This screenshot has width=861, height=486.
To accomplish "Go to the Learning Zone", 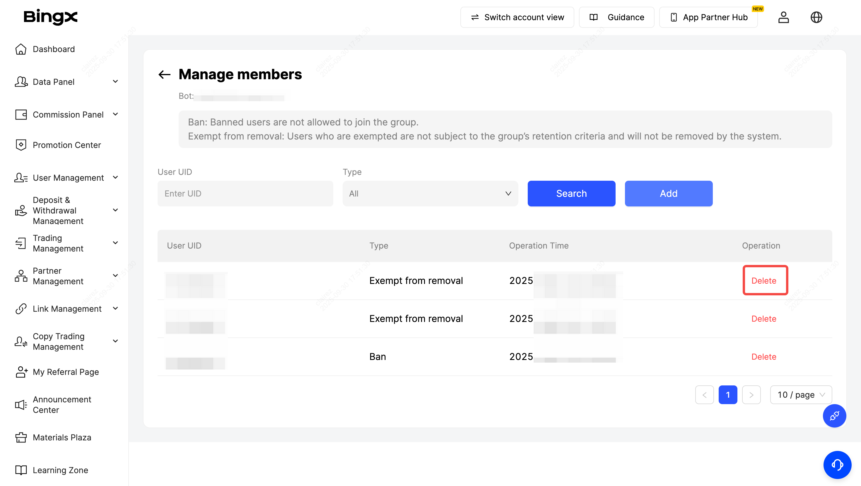I will pyautogui.click(x=60, y=470).
